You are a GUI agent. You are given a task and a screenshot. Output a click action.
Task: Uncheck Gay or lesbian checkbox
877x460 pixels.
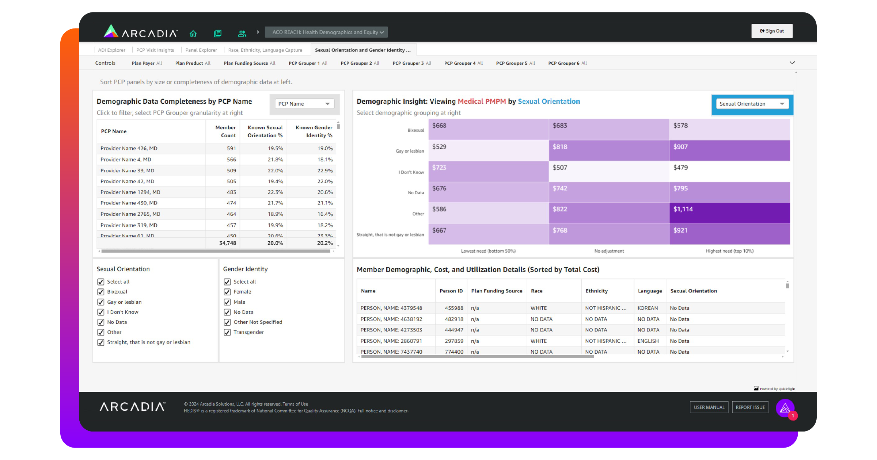101,302
